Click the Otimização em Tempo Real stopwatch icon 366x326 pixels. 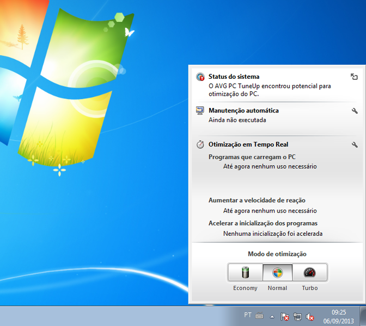coord(200,145)
